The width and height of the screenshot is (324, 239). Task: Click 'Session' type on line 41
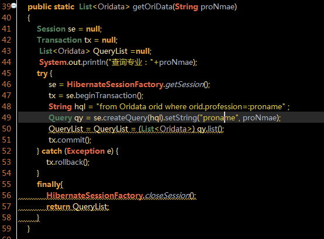click(x=51, y=29)
